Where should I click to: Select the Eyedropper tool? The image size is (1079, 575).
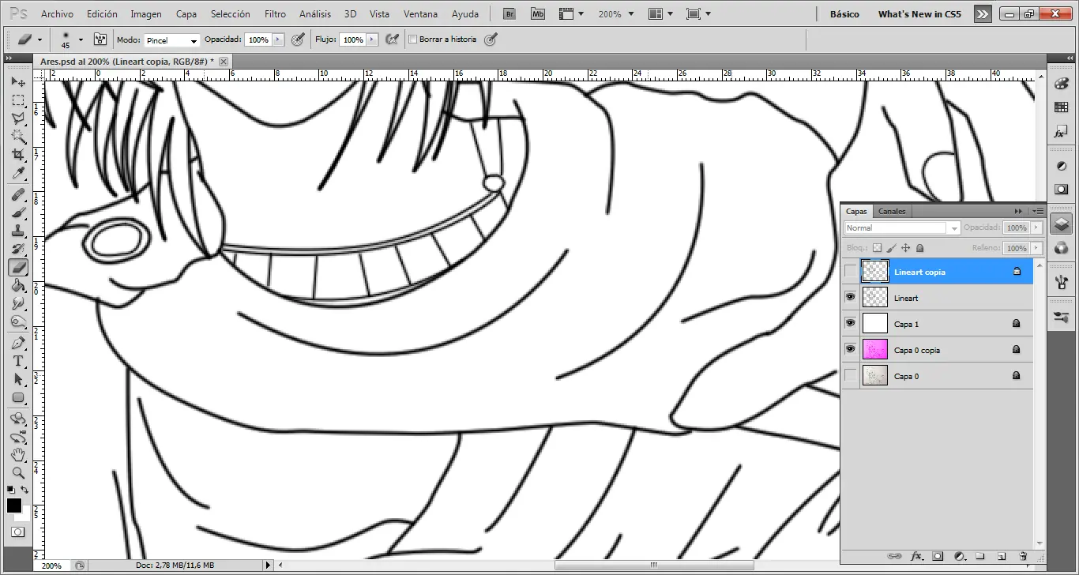pyautogui.click(x=18, y=173)
